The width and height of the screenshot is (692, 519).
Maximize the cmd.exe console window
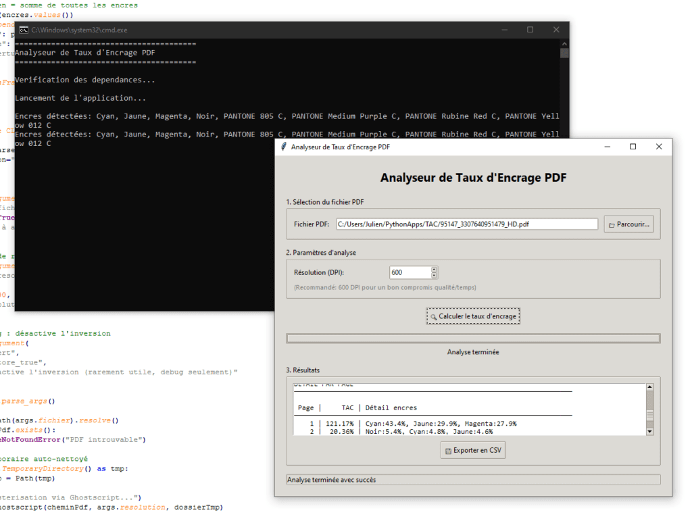[x=530, y=30]
